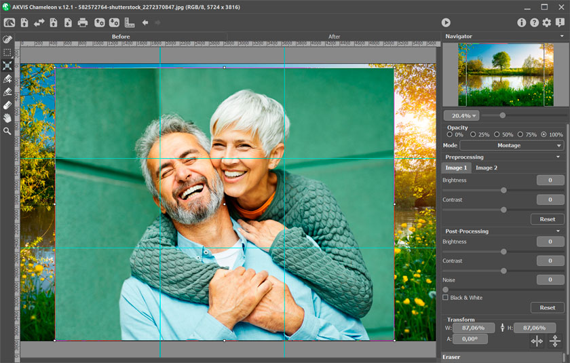Open program info icon
The width and height of the screenshot is (570, 363).
pos(521,22)
